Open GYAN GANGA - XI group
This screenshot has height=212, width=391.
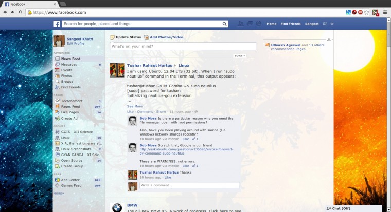(81, 155)
